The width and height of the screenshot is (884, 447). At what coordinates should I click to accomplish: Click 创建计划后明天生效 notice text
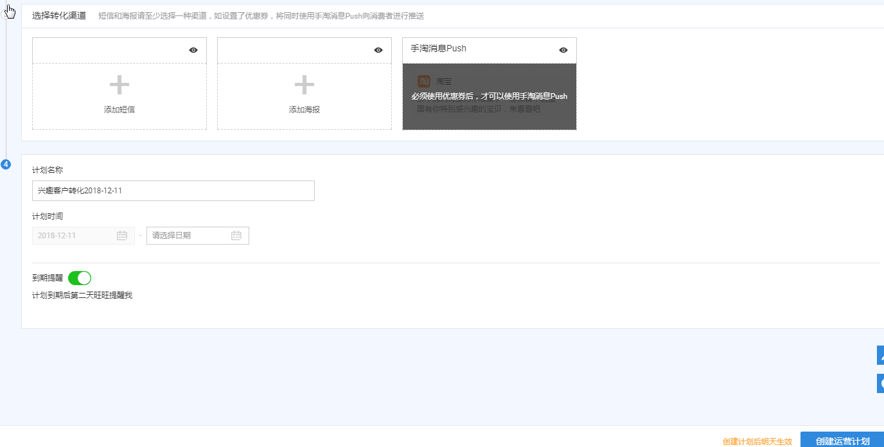(x=757, y=442)
